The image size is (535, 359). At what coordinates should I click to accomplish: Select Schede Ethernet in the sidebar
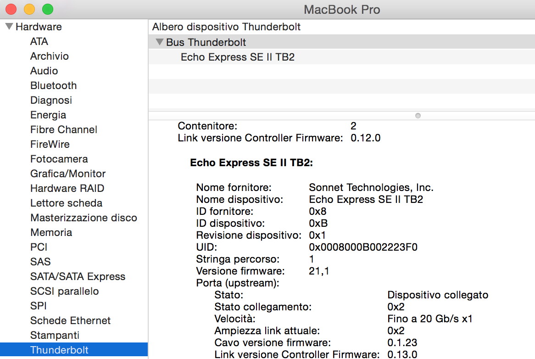tap(70, 320)
